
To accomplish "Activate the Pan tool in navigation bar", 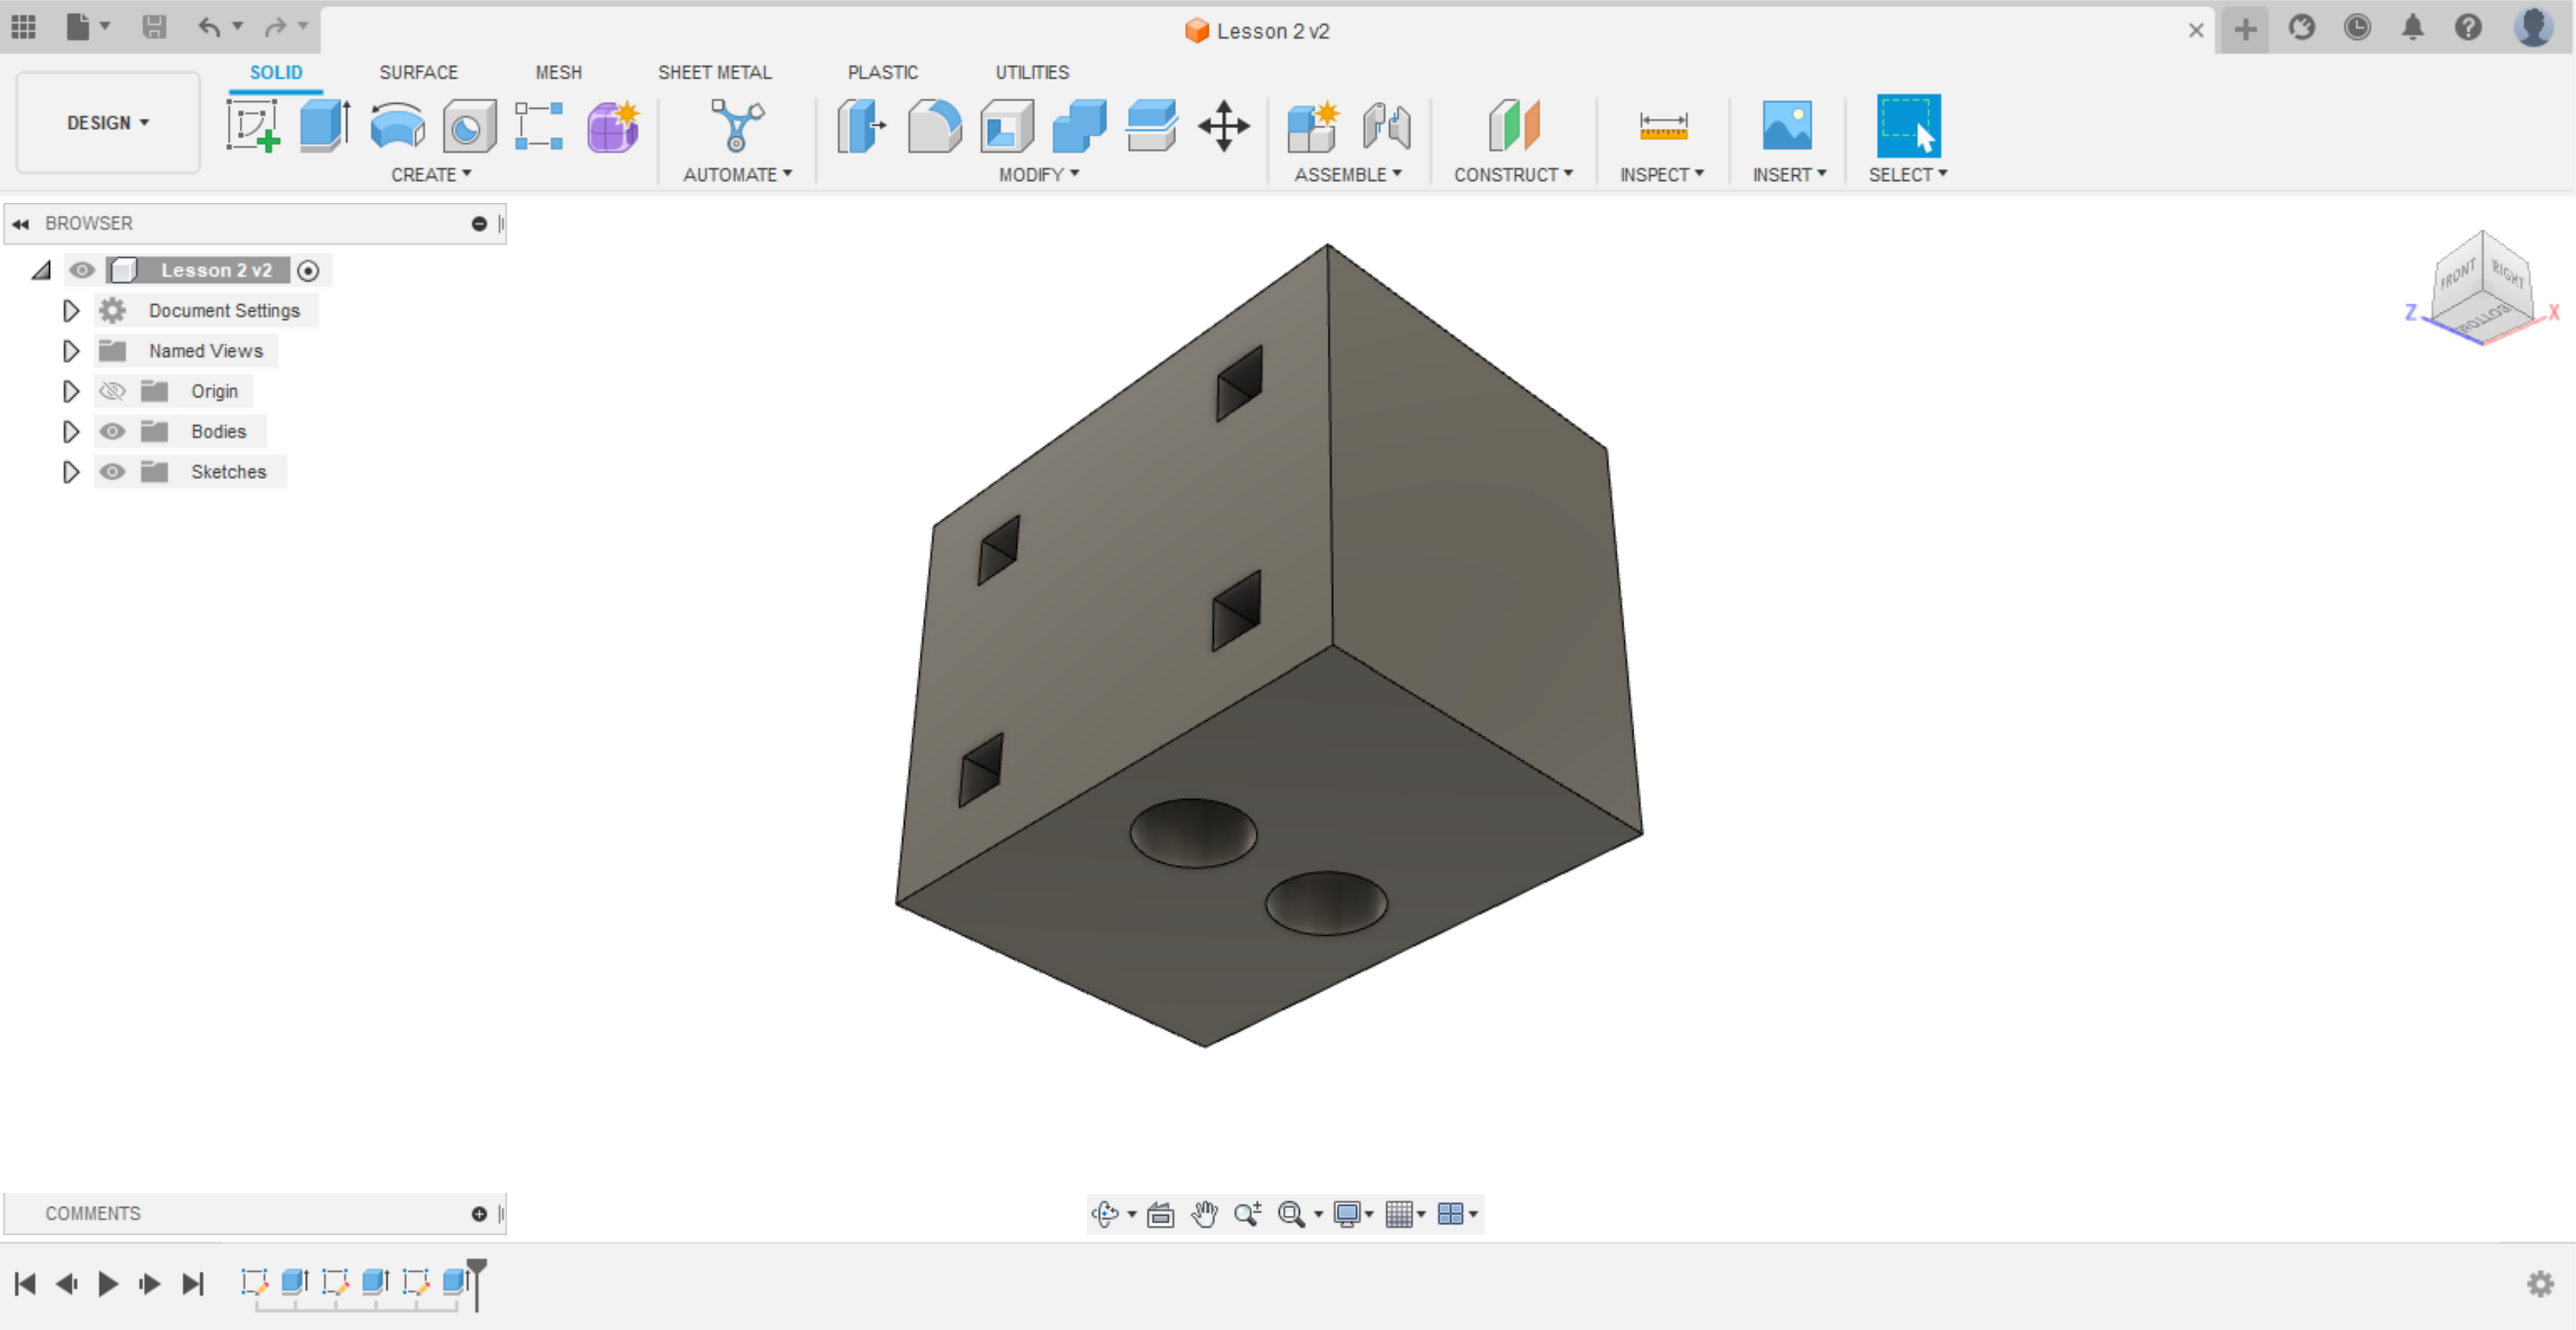I will [1205, 1214].
